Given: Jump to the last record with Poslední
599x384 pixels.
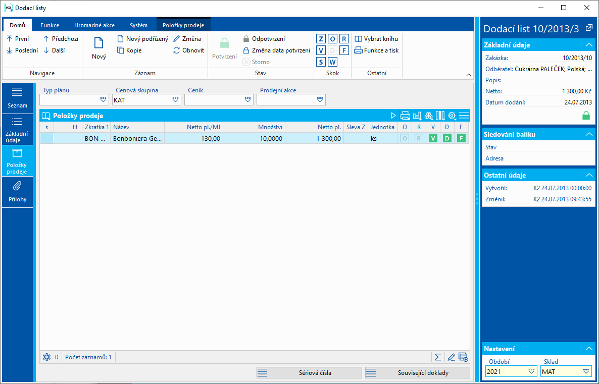Looking at the screenshot, I should point(22,50).
